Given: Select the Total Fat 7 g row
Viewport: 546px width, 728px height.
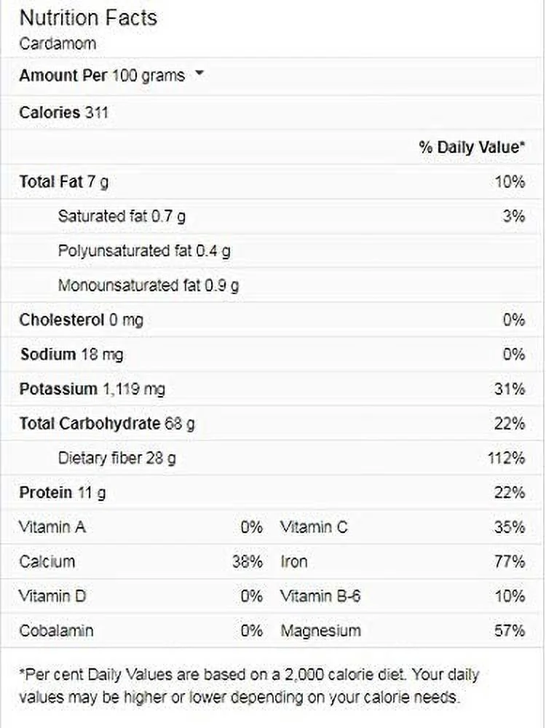Looking at the screenshot, I should pos(64,182).
